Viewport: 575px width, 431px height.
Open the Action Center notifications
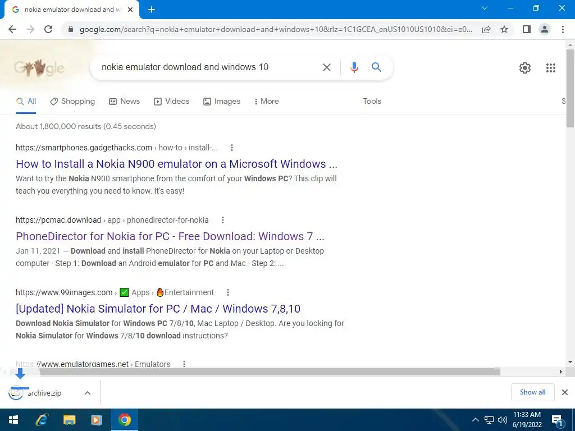pyautogui.click(x=558, y=420)
